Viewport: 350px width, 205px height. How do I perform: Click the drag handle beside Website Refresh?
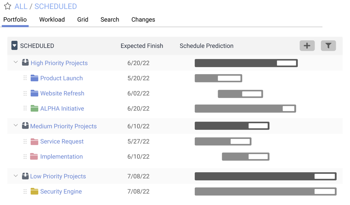point(25,93)
